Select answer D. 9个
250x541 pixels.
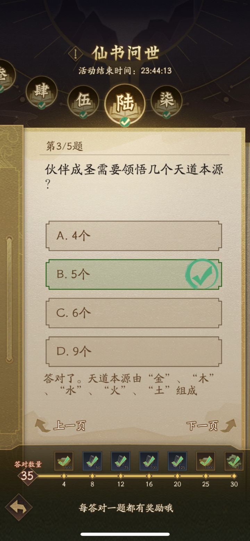134,351
